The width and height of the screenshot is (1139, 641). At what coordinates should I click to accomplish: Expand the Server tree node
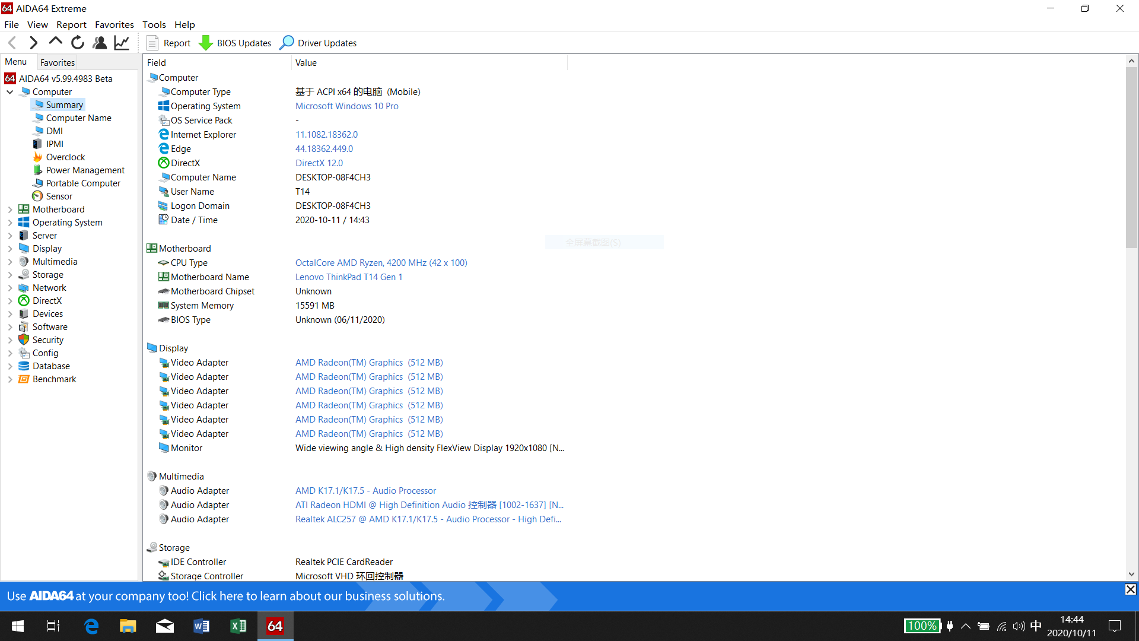(x=10, y=236)
